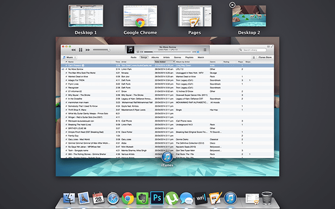Sort songs by Artist column
335x209 pixels.
pyautogui.click(x=138, y=62)
